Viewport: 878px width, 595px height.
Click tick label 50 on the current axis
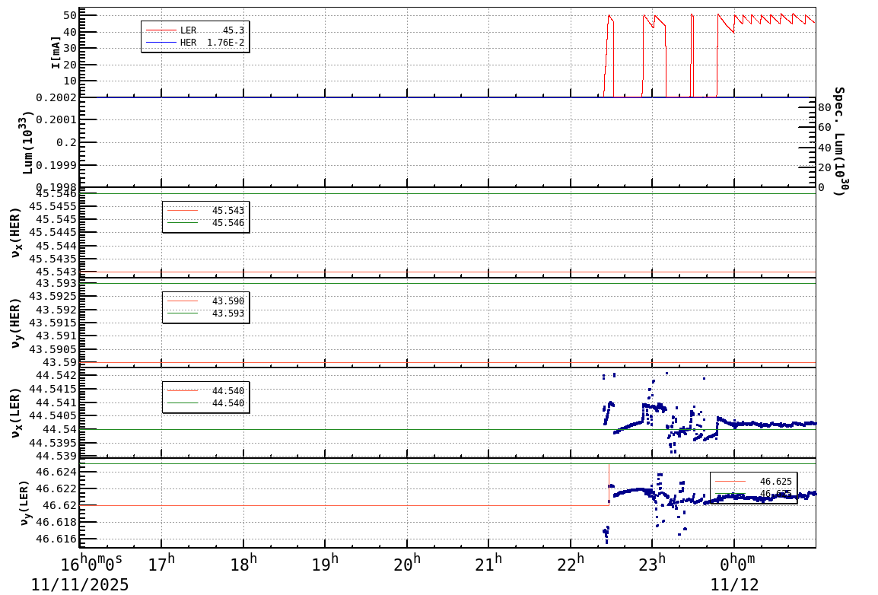[x=69, y=16]
